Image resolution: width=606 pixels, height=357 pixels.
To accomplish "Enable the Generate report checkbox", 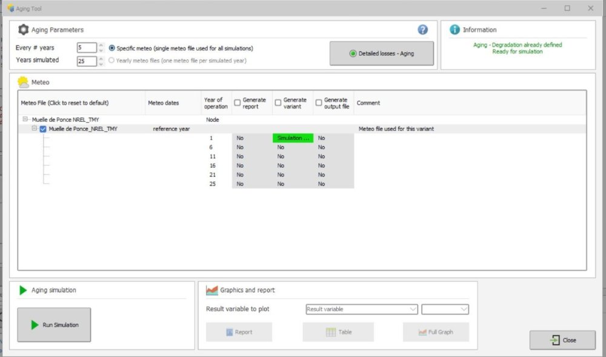I will (238, 103).
